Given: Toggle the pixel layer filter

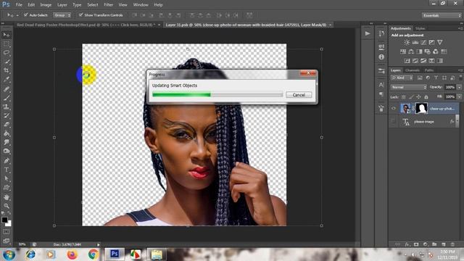Looking at the screenshot, I should [x=420, y=78].
